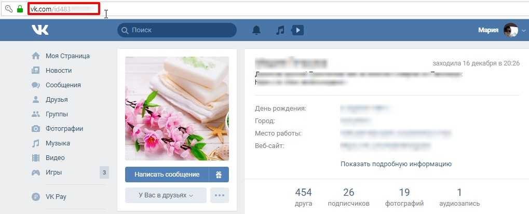The width and height of the screenshot is (529, 214).
Task: Open notifications bell icon
Action: click(256, 30)
